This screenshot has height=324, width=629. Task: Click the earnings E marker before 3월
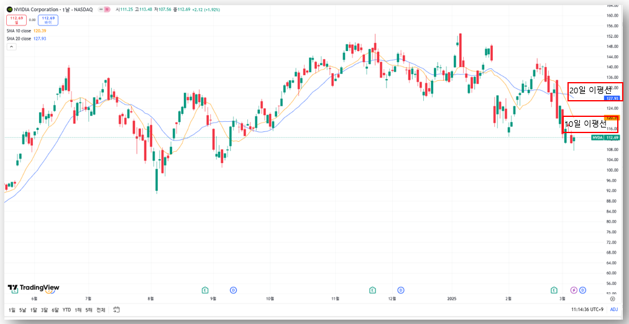554,290
